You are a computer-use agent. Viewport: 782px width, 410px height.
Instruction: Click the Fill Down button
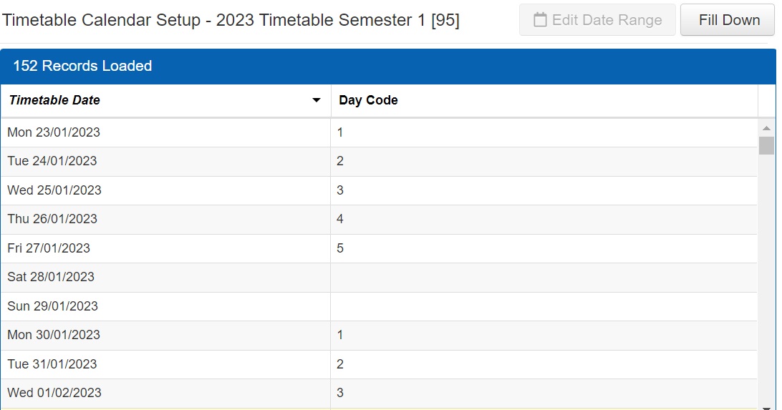tap(728, 20)
